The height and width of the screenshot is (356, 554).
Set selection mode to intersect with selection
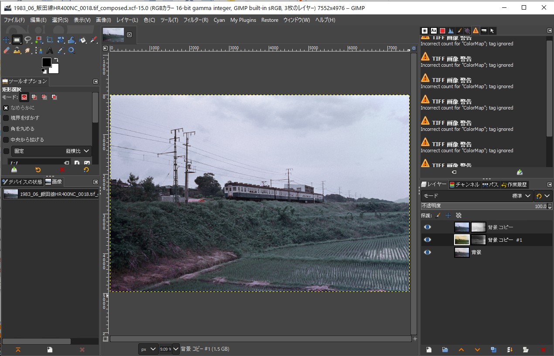pyautogui.click(x=55, y=97)
